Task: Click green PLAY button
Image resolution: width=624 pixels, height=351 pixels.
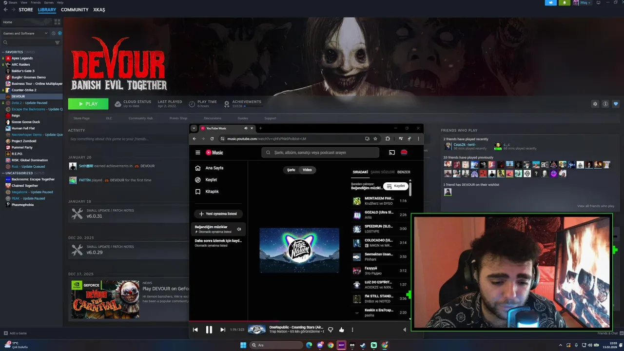Action: [x=88, y=104]
